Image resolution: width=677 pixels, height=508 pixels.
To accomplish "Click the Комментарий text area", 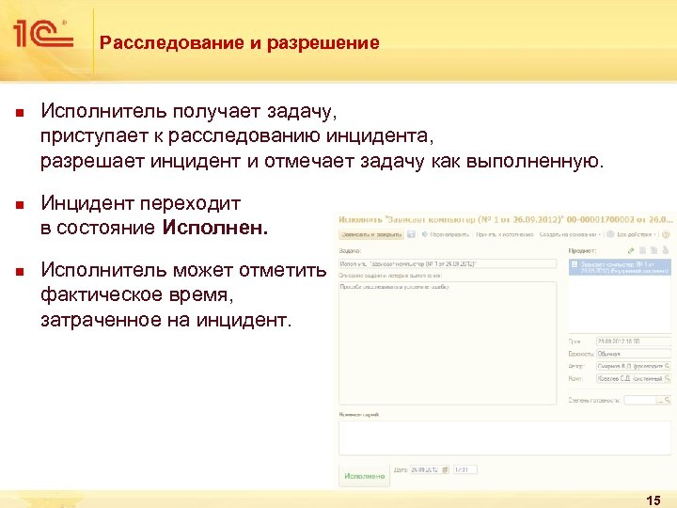I will (505, 437).
